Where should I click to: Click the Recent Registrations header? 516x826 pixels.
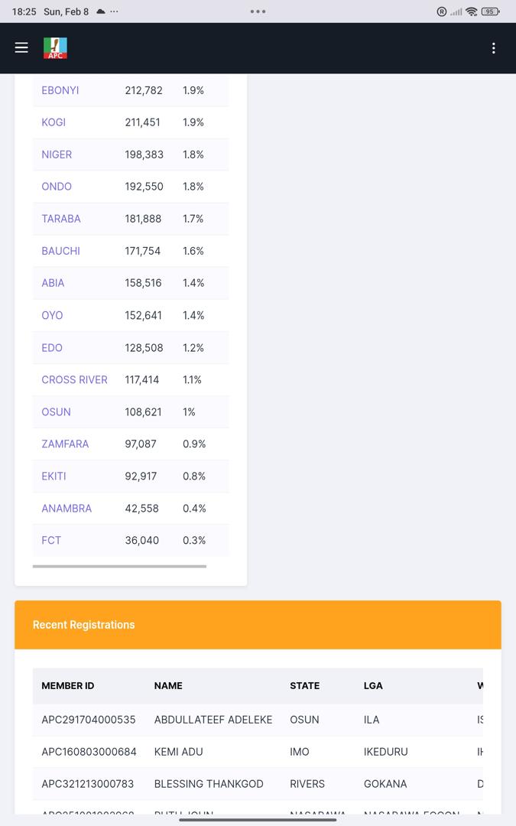click(83, 625)
